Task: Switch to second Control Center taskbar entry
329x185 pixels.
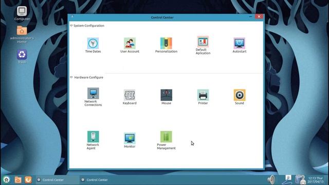Action: tap(101, 180)
